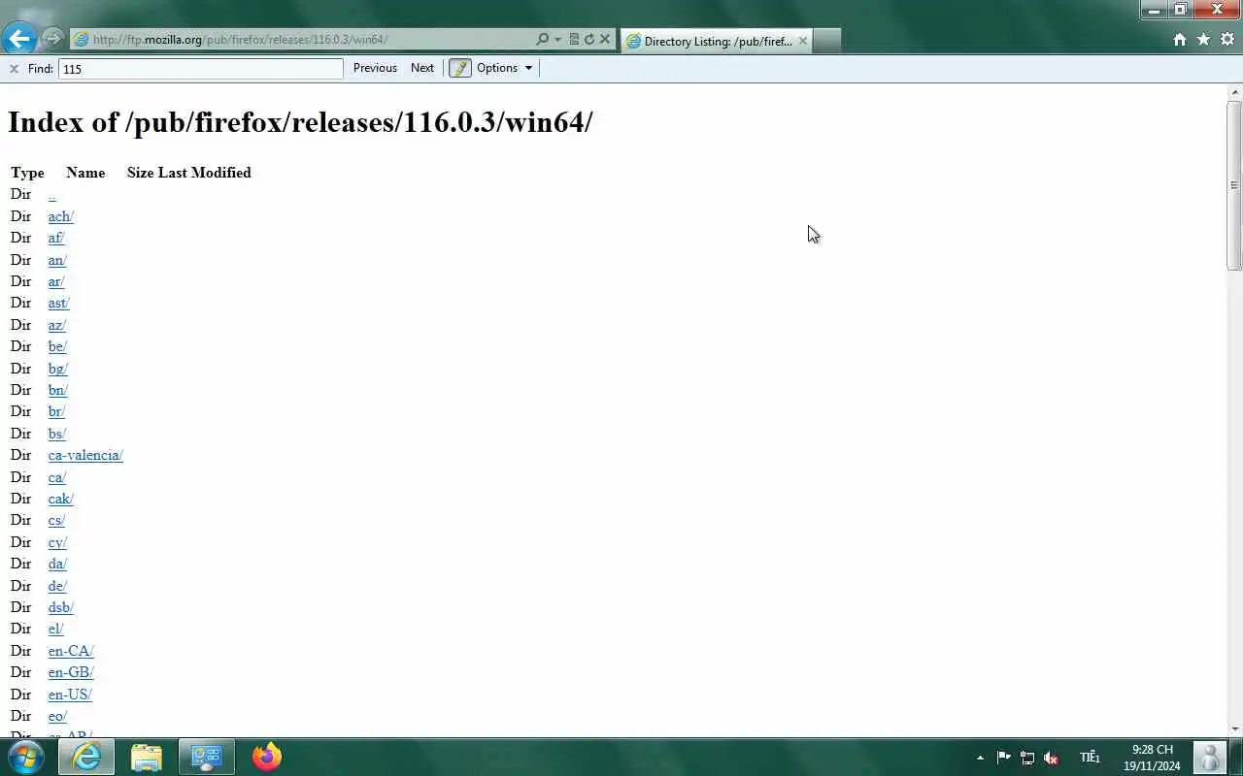Image resolution: width=1243 pixels, height=776 pixels.
Task: Click the scrollbar up arrow
Action: tap(1234, 93)
